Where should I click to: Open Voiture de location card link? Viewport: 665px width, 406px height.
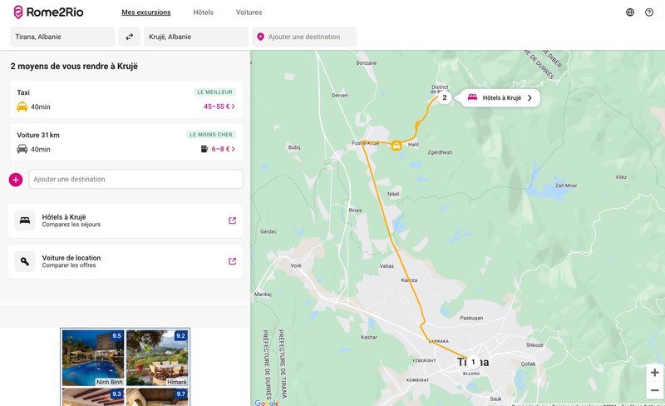click(x=126, y=261)
